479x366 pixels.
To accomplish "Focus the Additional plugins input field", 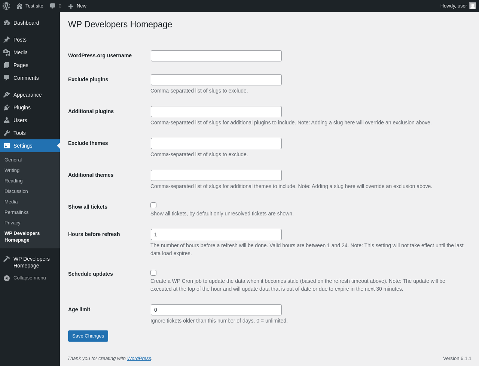I will (216, 112).
